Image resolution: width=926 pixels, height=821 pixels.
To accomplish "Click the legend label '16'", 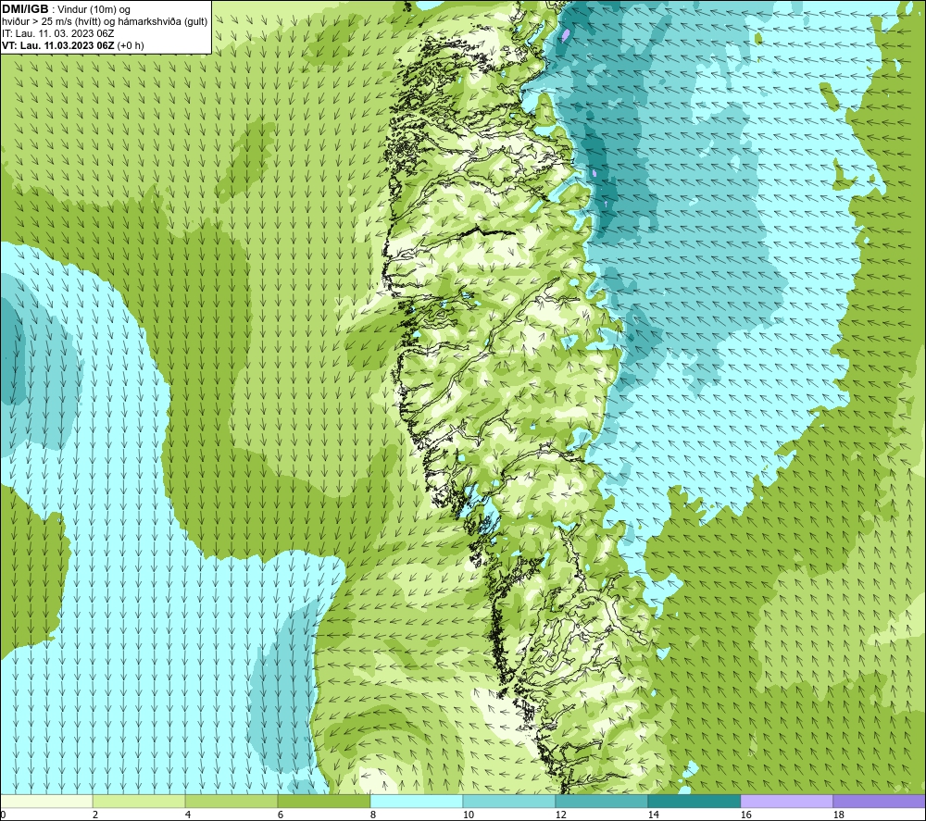I will (745, 815).
